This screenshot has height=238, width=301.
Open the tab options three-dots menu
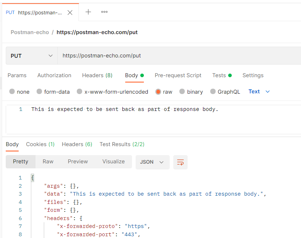[x=104, y=12]
